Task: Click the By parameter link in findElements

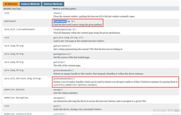Action: [70, 30]
